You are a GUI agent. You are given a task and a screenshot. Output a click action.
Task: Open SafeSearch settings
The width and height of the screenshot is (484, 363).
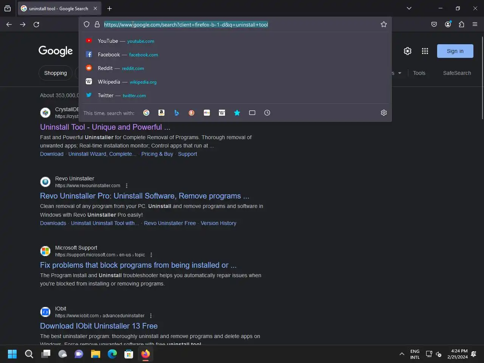457,73
